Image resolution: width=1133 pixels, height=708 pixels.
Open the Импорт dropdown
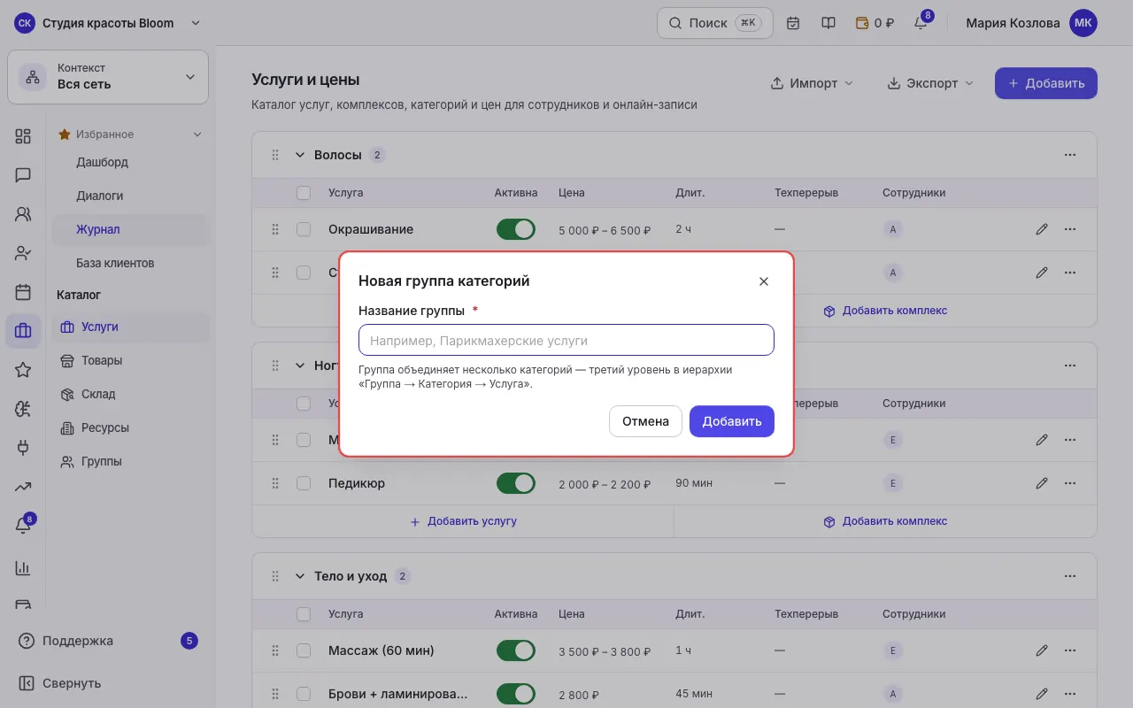pyautogui.click(x=813, y=83)
